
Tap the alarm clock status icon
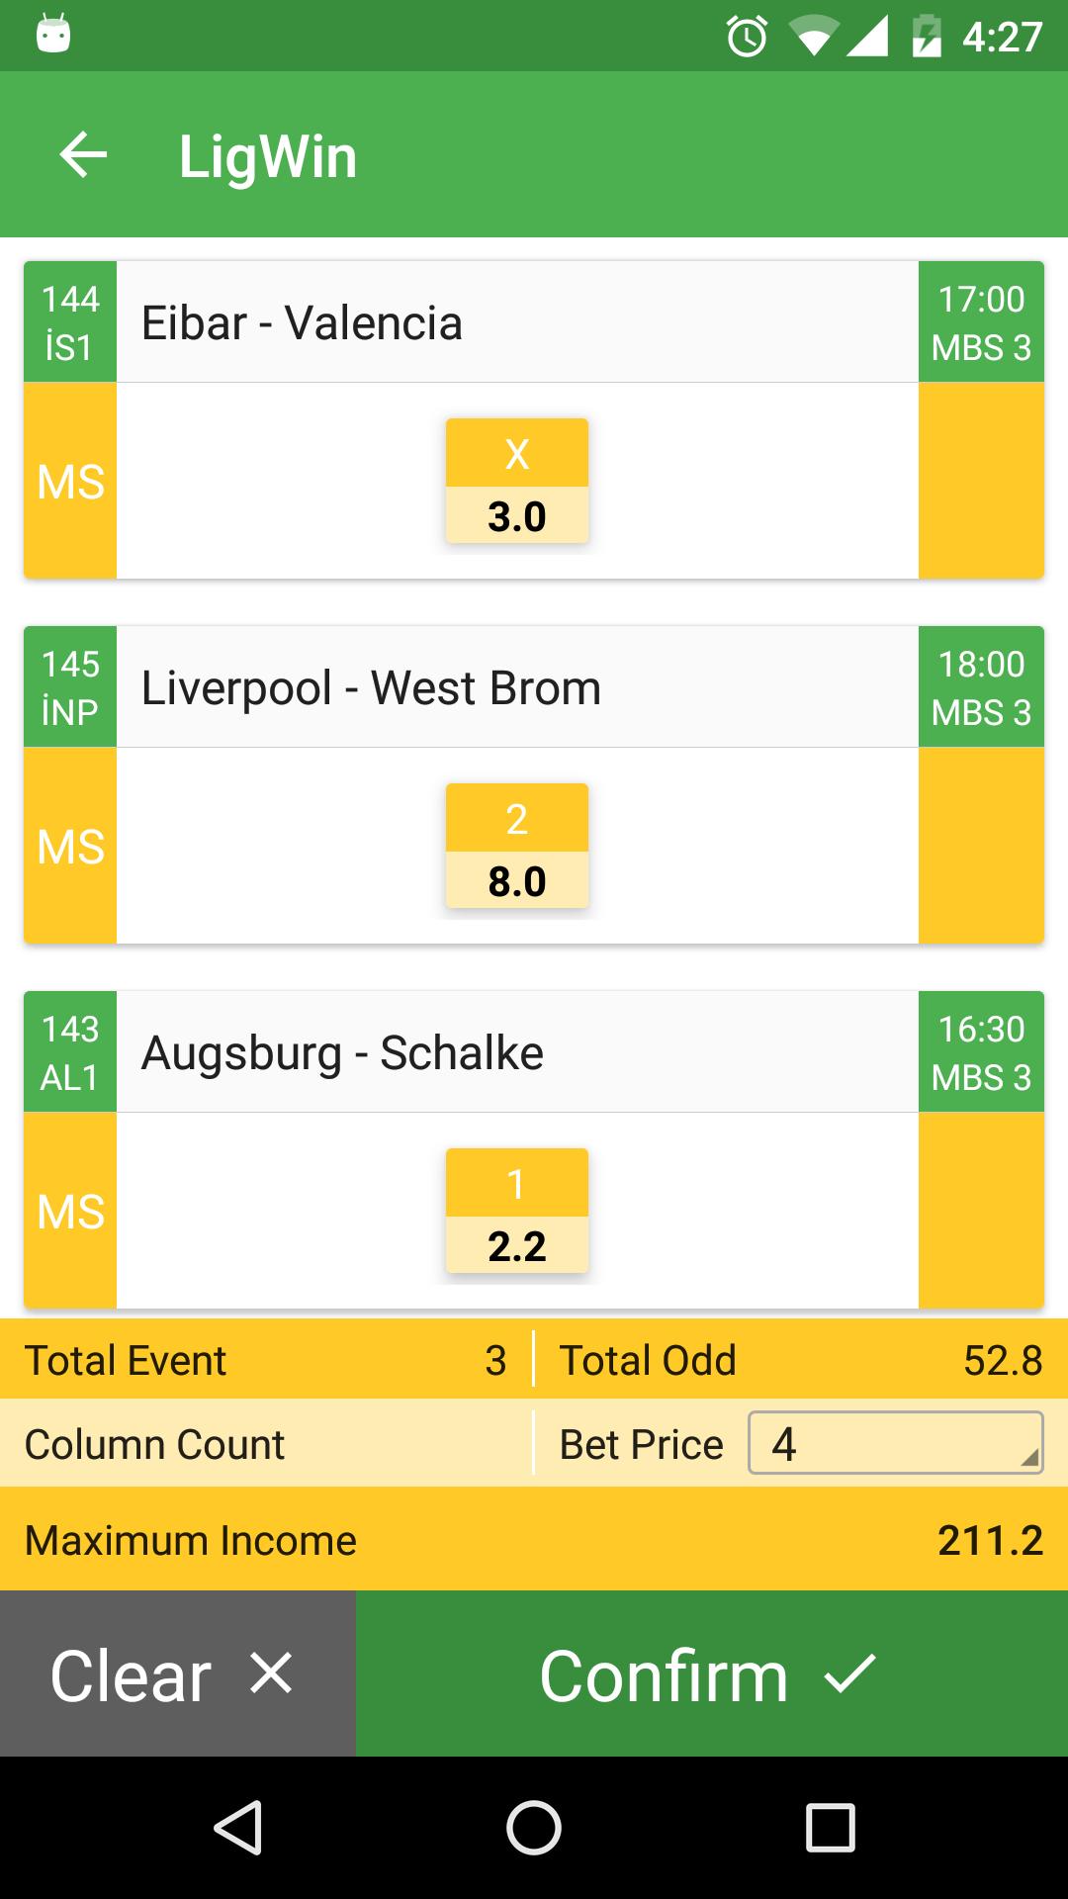[x=747, y=37]
